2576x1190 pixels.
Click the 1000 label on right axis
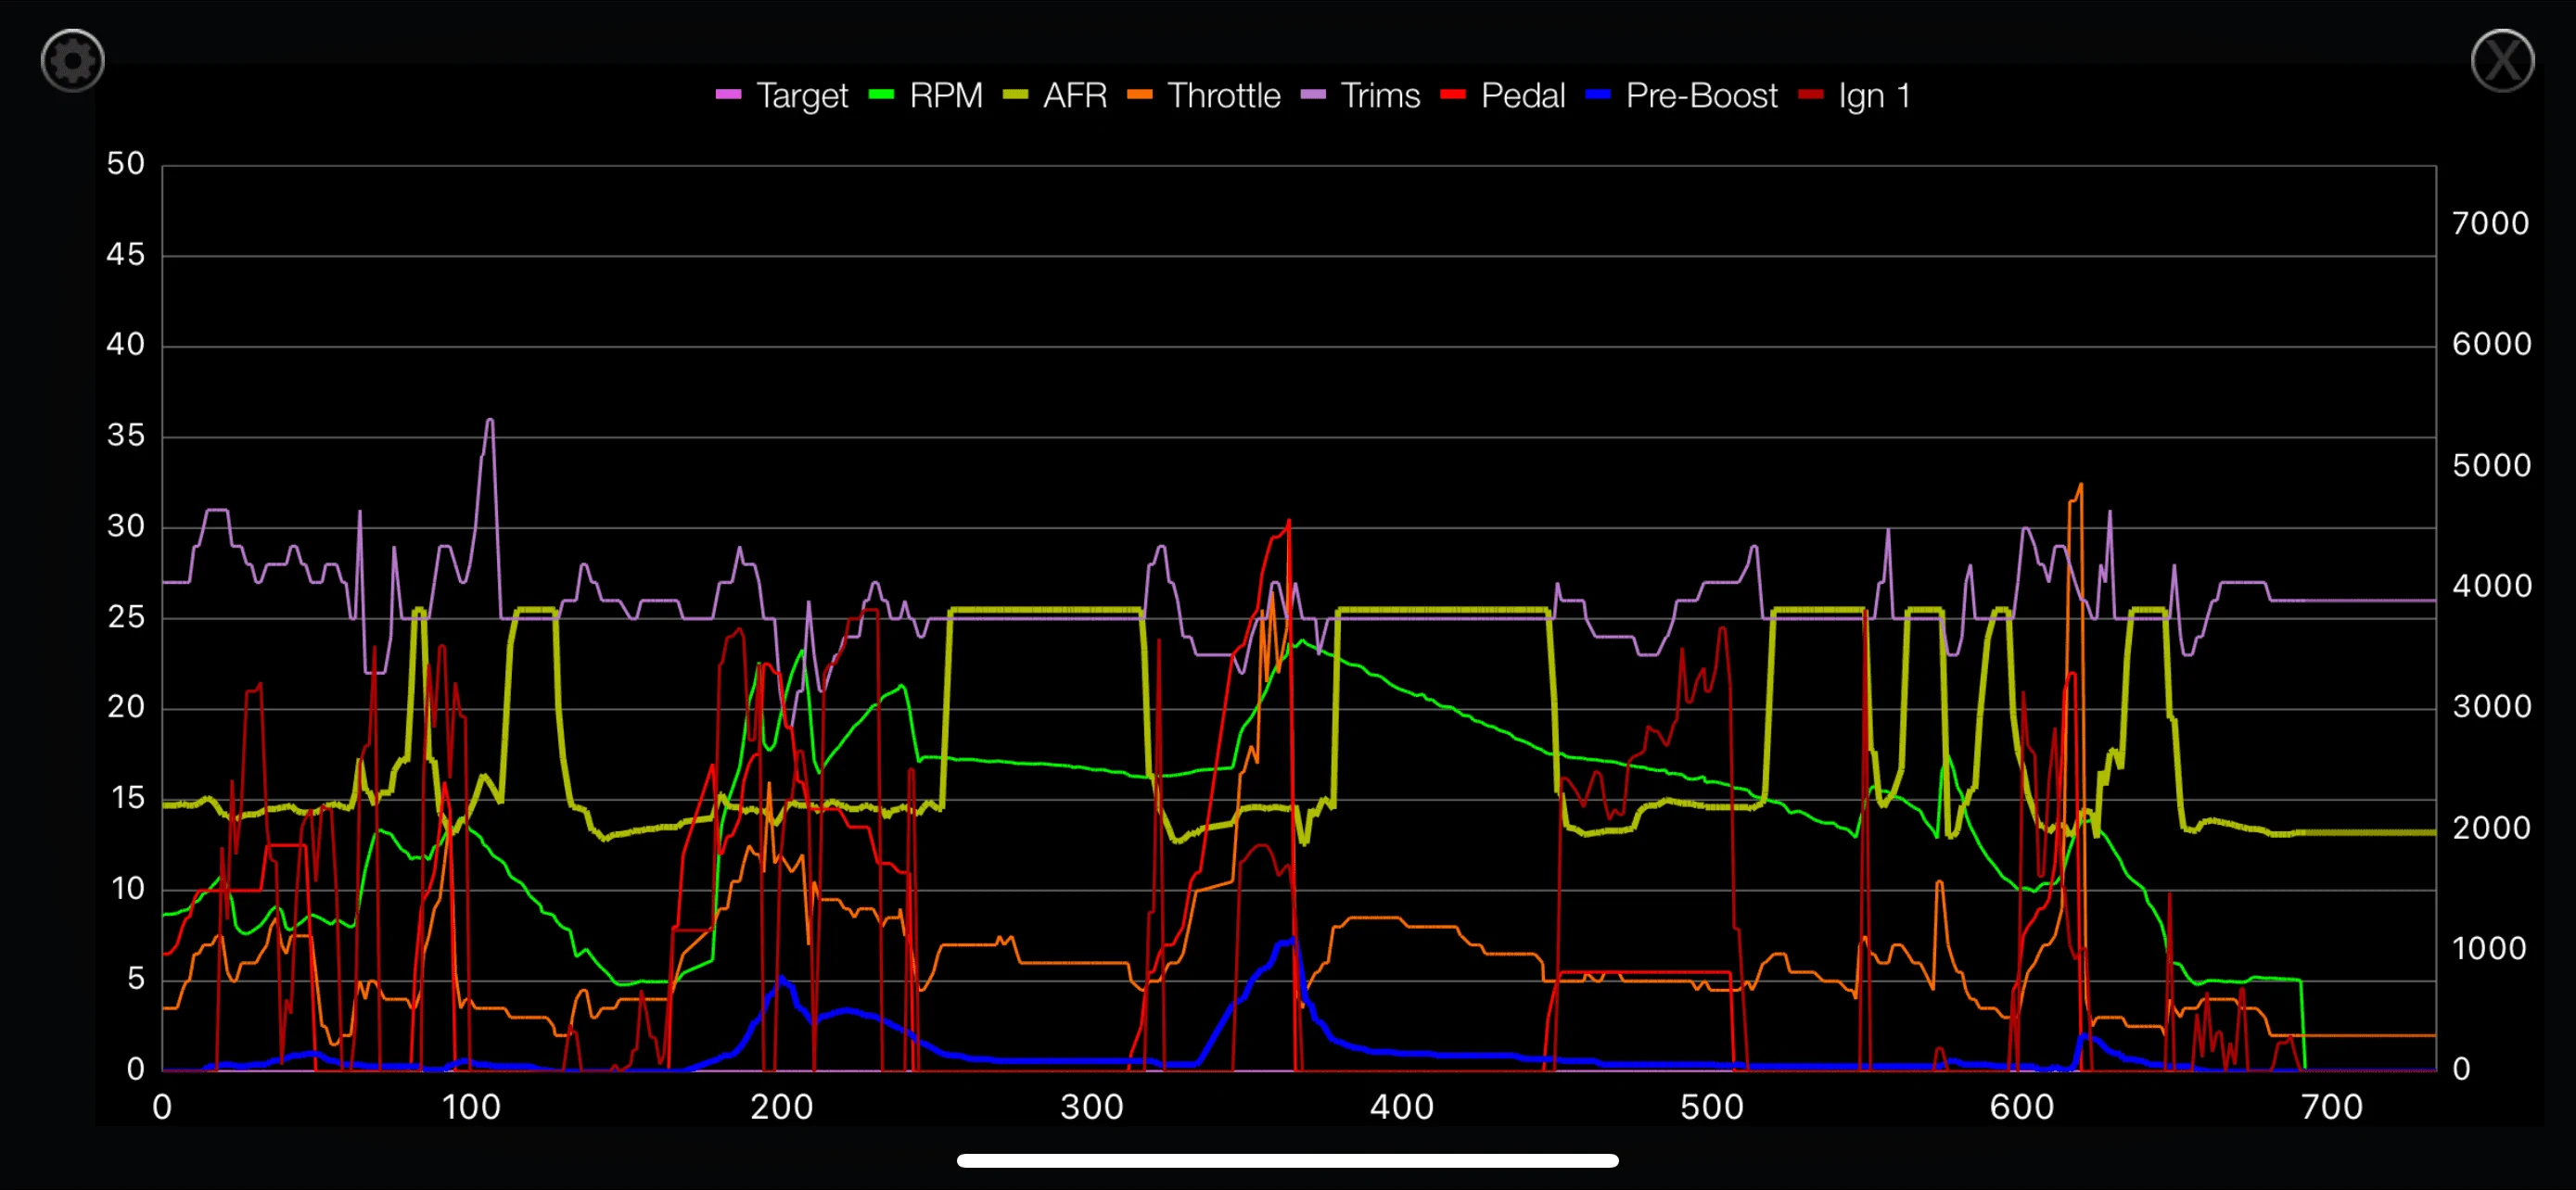(2489, 948)
